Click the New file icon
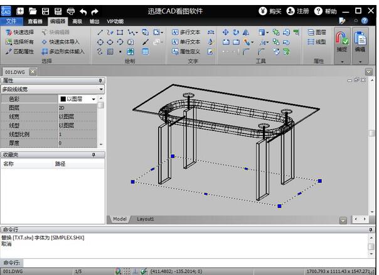The width and height of the screenshot is (379, 275). [20, 11]
